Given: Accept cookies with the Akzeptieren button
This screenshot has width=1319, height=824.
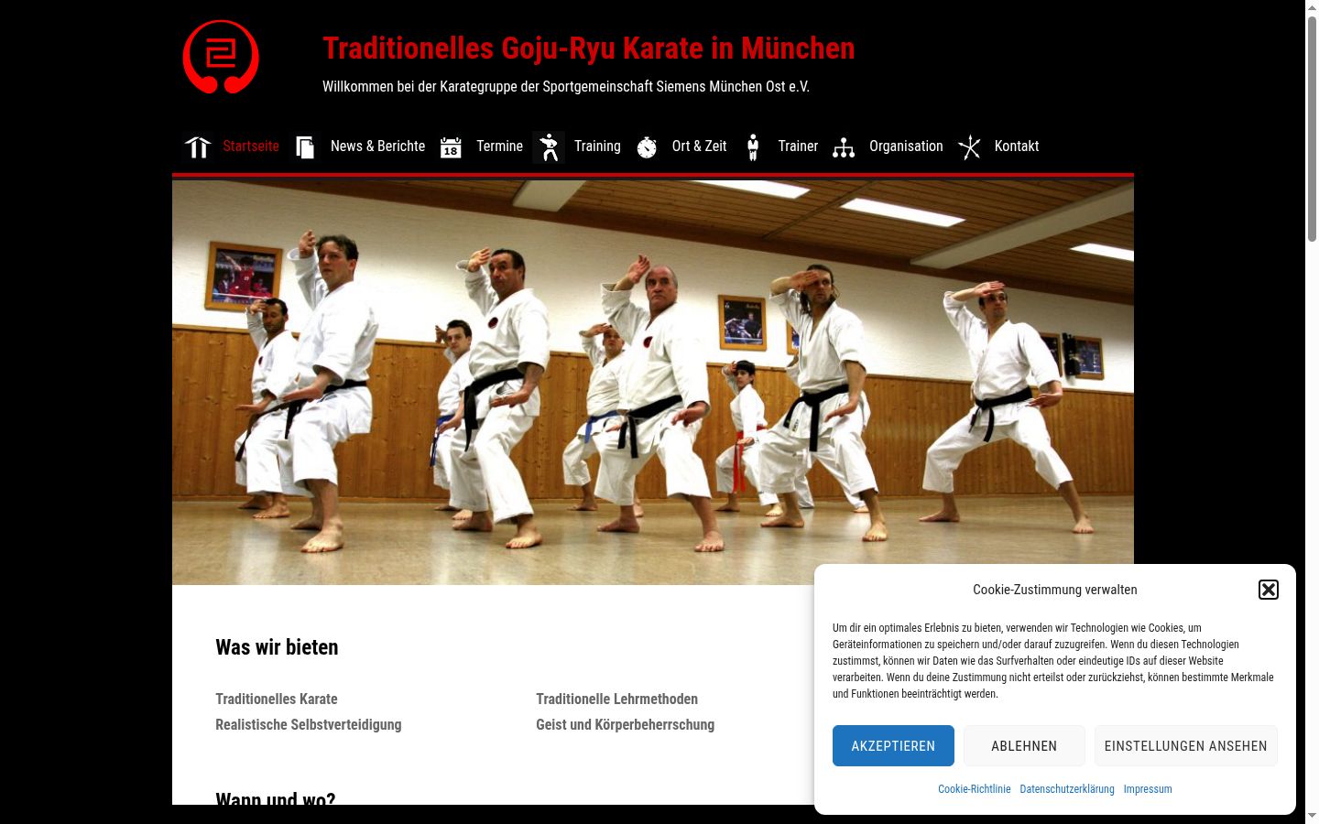Looking at the screenshot, I should (893, 746).
